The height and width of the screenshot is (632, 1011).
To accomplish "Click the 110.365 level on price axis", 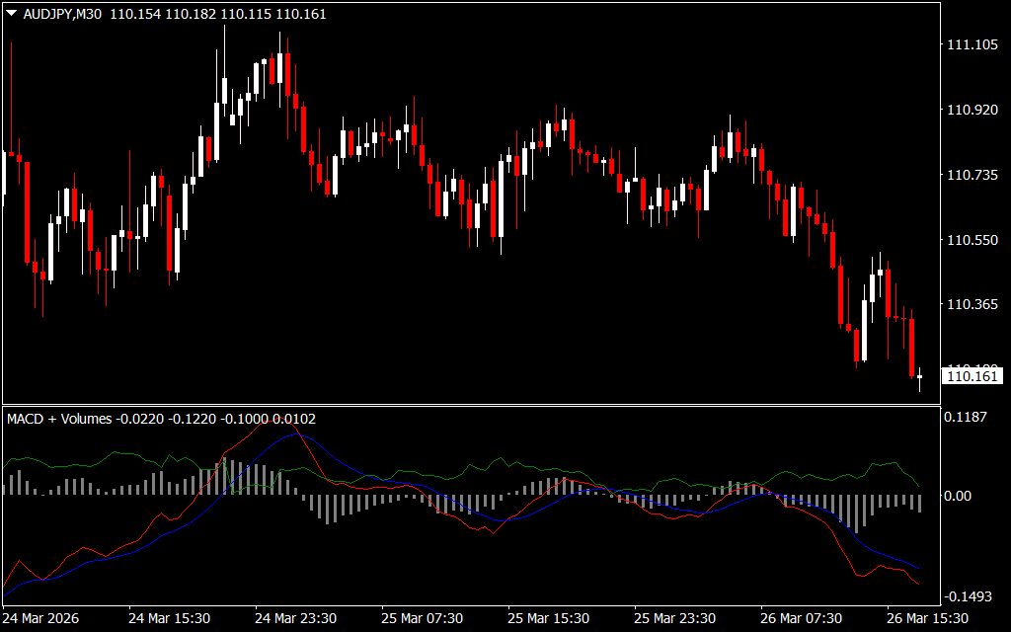I will point(972,305).
